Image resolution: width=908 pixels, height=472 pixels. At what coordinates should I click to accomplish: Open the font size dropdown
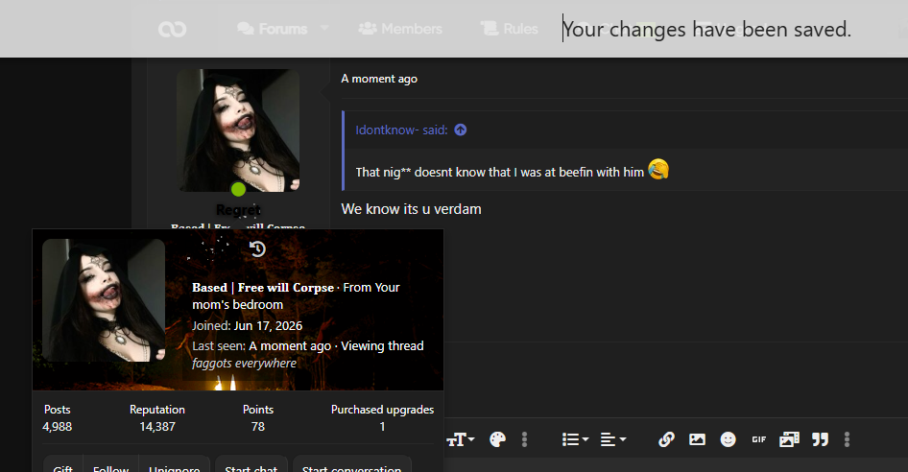pos(461,439)
